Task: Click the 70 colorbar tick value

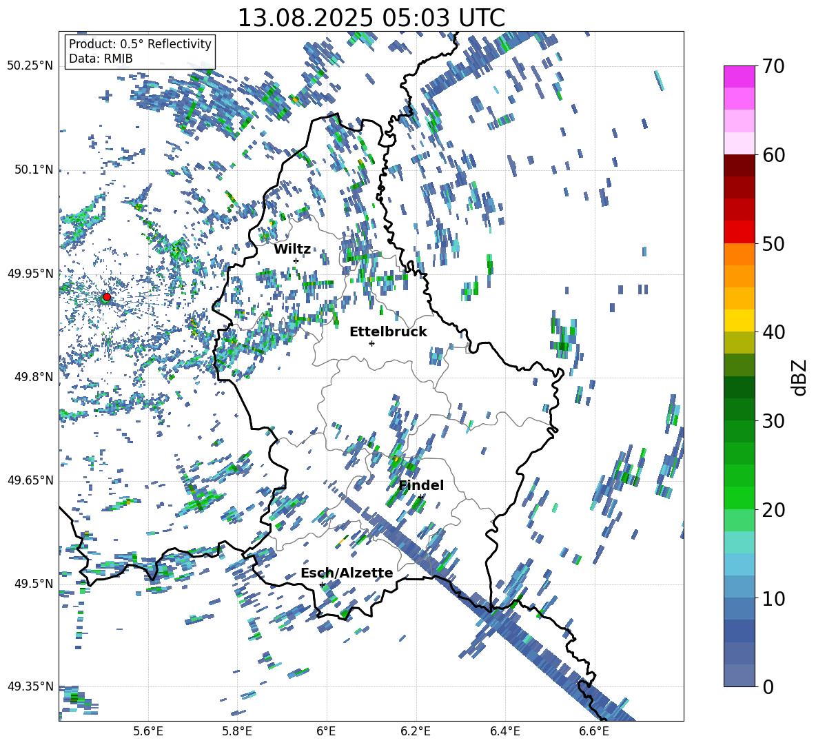Action: (x=773, y=66)
